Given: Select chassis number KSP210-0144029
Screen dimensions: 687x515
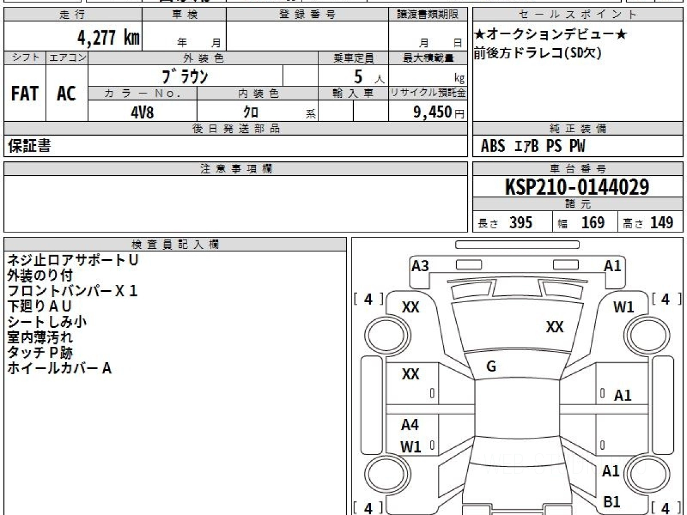Looking at the screenshot, I should tap(577, 187).
